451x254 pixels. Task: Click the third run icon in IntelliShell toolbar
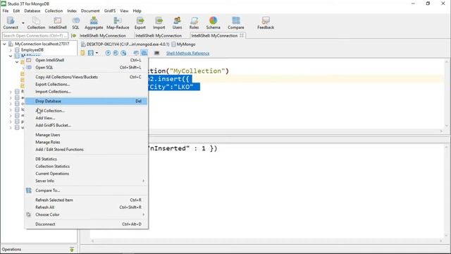click(x=123, y=53)
